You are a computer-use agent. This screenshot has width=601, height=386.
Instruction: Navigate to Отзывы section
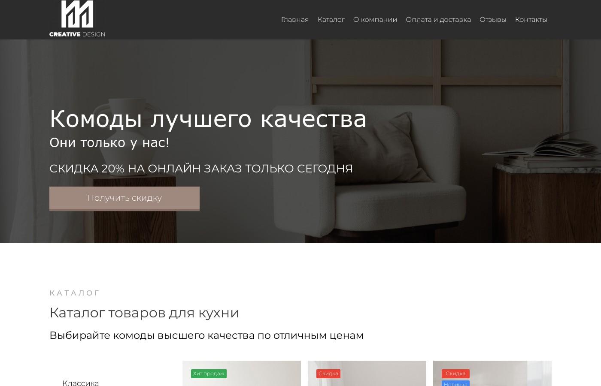click(493, 19)
